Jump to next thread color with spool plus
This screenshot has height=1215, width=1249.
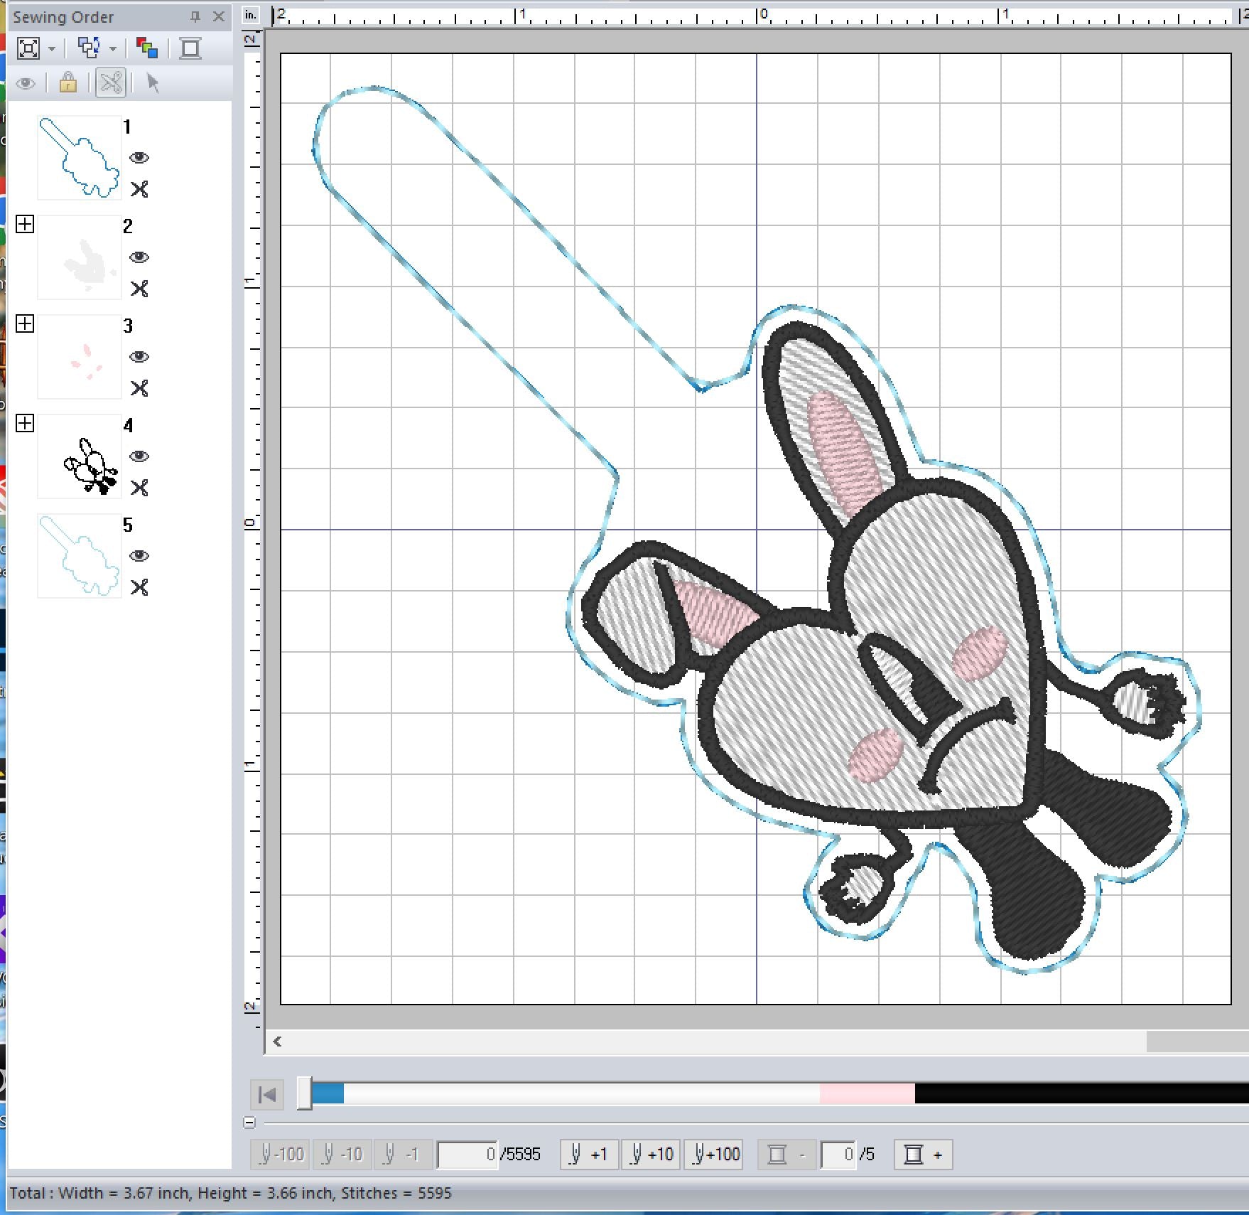point(923,1155)
